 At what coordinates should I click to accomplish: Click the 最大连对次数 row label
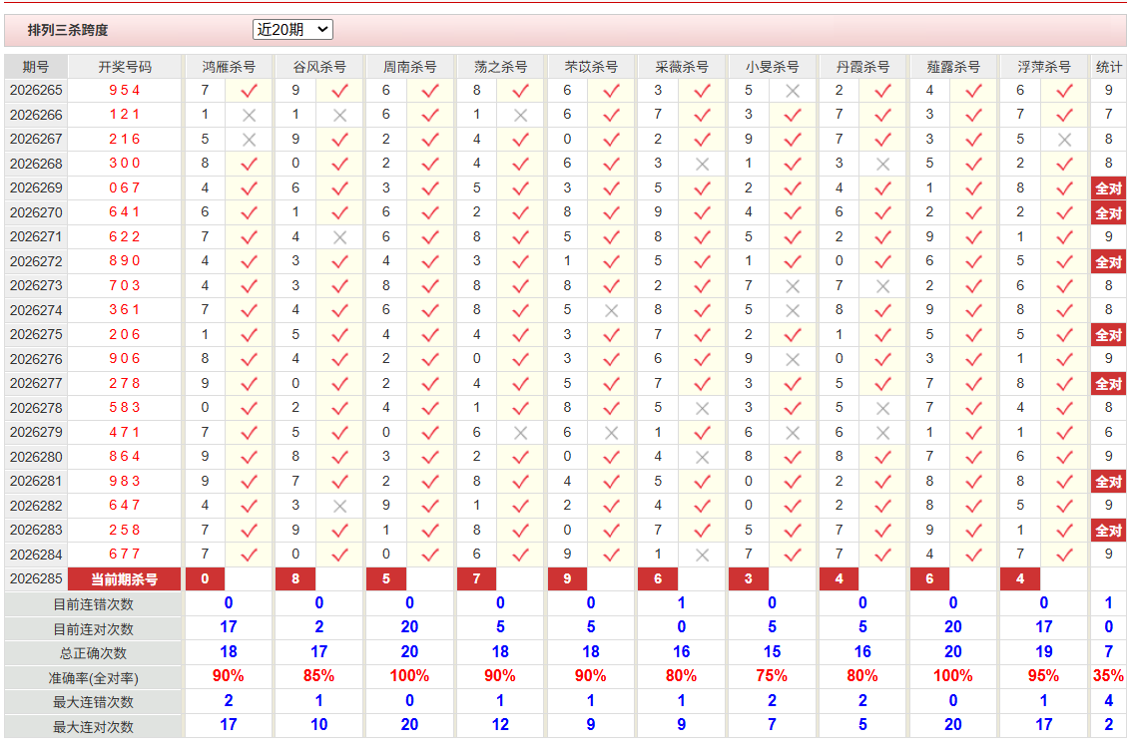coord(93,727)
